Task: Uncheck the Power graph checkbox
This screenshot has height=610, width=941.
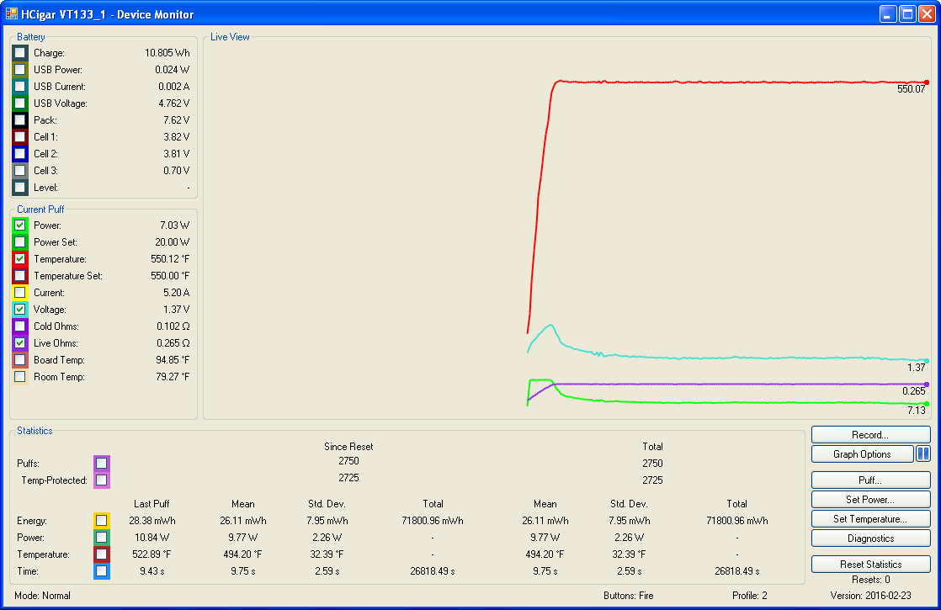Action: [20, 225]
